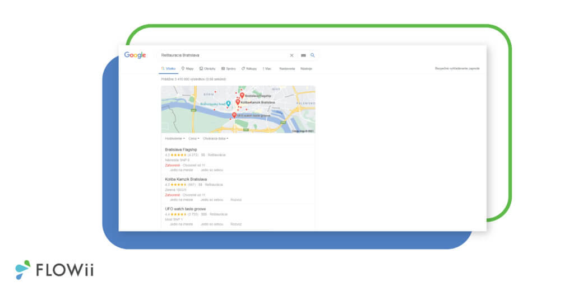Image resolution: width=574 pixels, height=291 pixels.
Task: Switch to the Mapy tab
Action: pyautogui.click(x=187, y=69)
